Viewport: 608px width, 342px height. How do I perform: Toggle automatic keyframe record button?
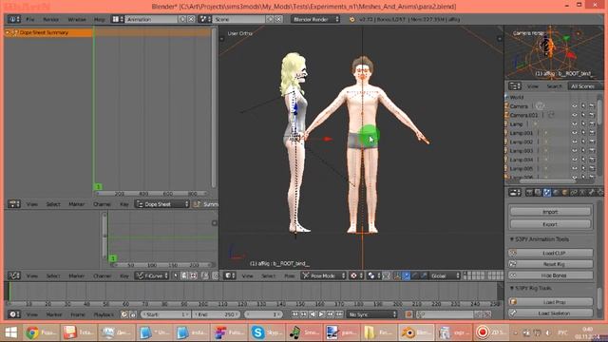click(x=408, y=314)
